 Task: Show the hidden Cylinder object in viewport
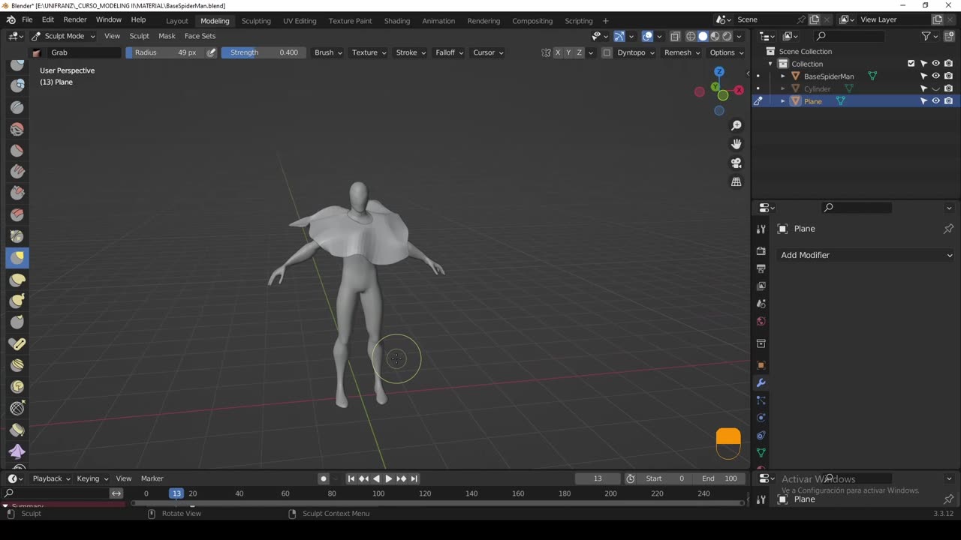[x=935, y=88]
